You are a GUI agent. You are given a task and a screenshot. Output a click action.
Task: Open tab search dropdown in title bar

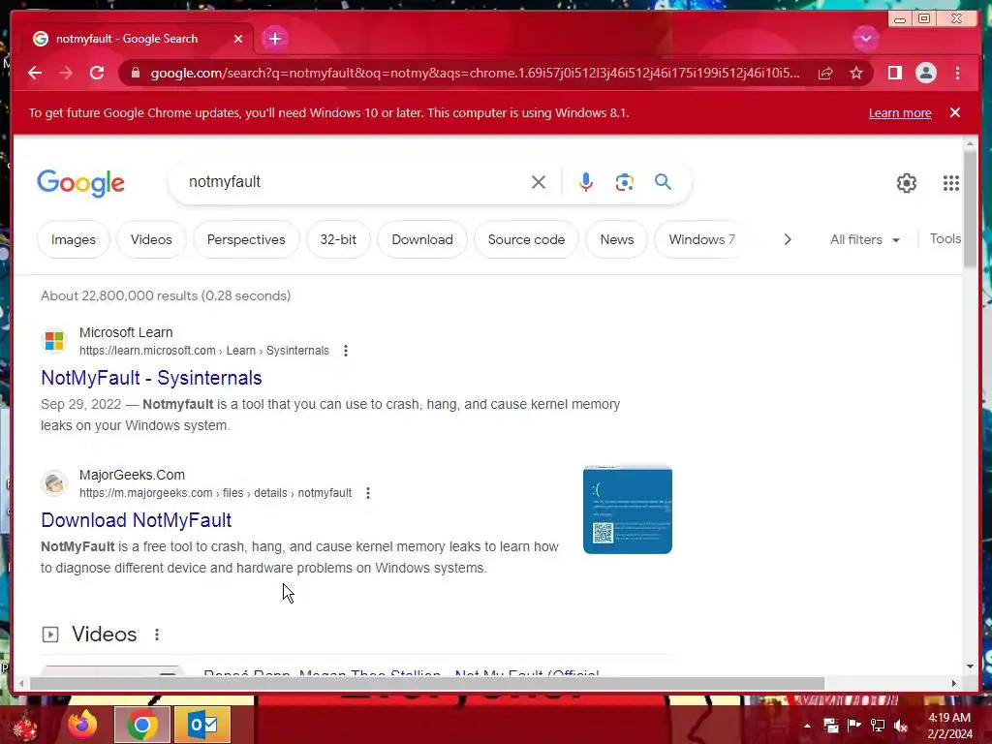[x=865, y=39]
